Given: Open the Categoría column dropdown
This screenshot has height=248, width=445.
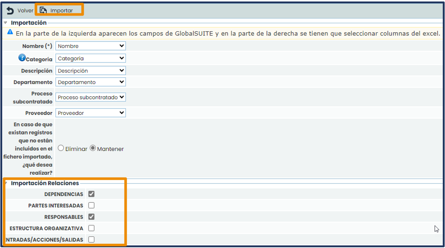Looking at the screenshot, I should click(90, 58).
